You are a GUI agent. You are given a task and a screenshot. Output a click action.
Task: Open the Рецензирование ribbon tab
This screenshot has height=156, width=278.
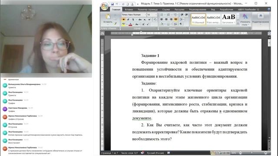198,10
